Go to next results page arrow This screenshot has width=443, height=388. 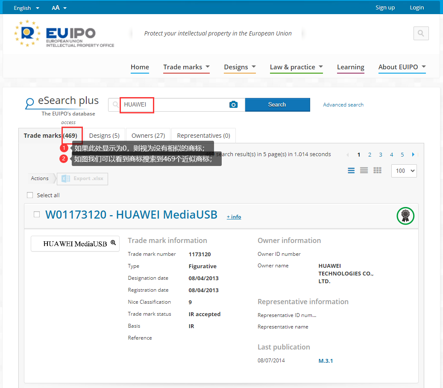(413, 154)
